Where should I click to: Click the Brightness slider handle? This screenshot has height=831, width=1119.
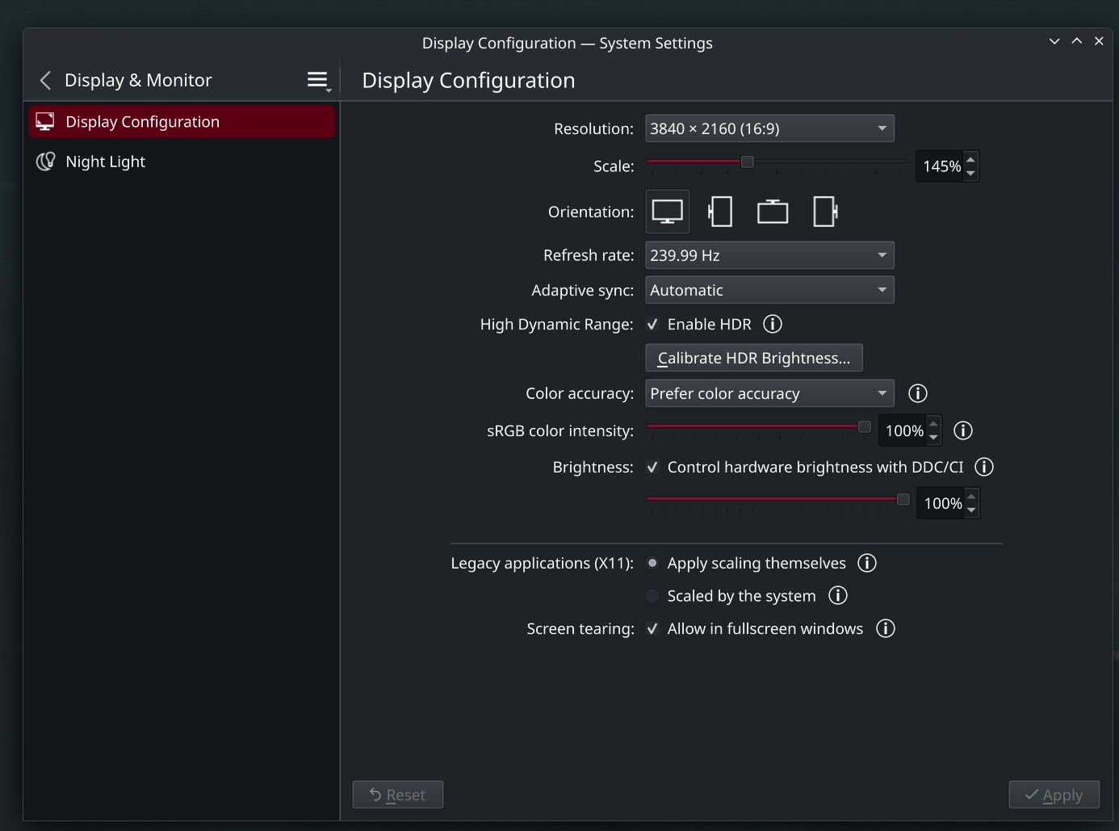click(903, 499)
